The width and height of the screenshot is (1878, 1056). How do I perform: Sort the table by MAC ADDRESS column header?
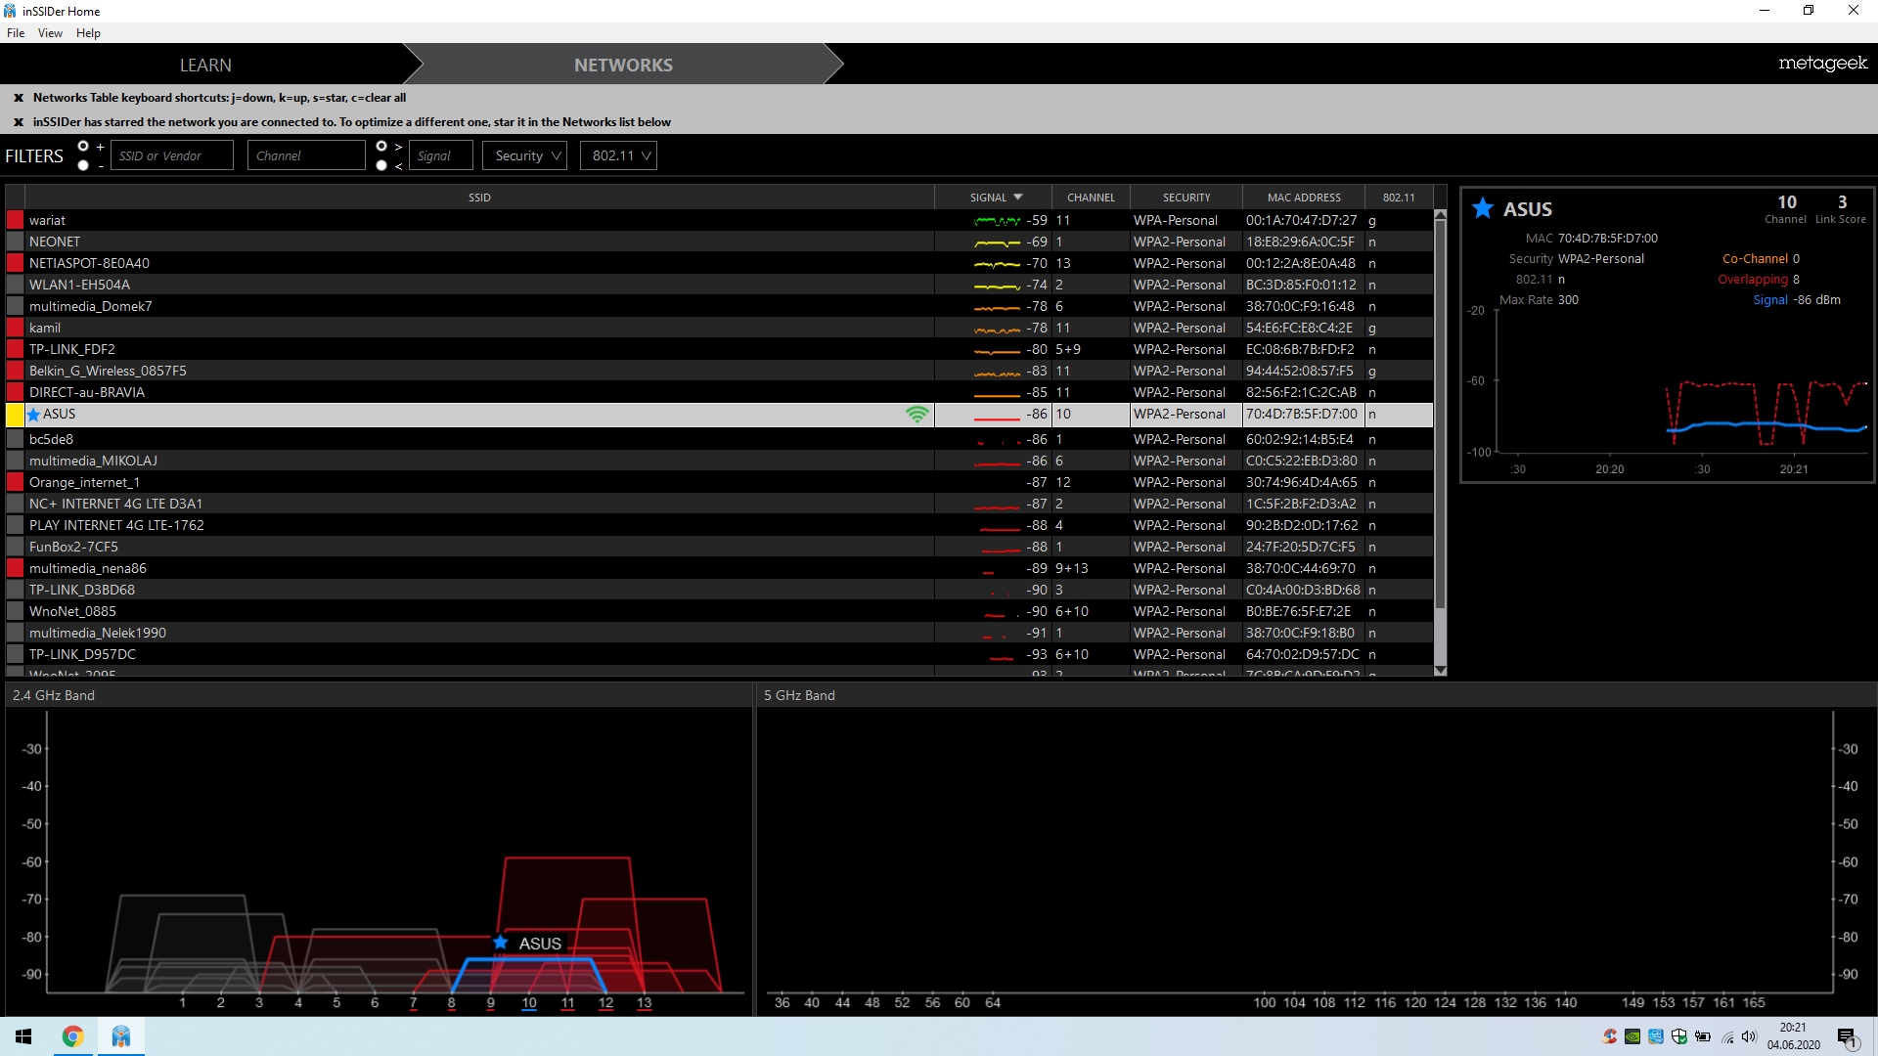[1304, 198]
